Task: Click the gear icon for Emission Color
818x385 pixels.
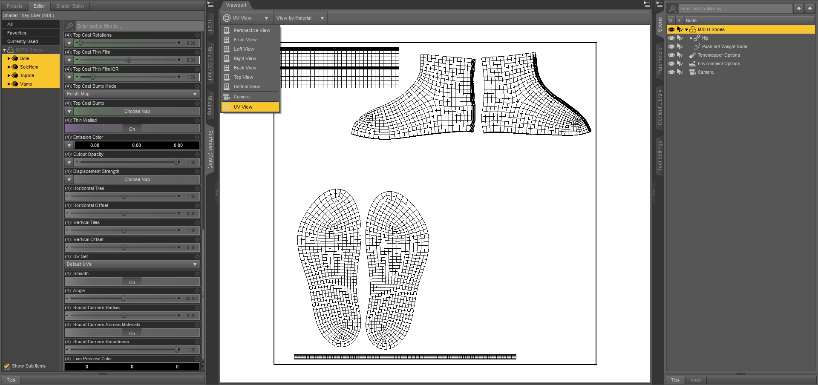Action: point(197,138)
